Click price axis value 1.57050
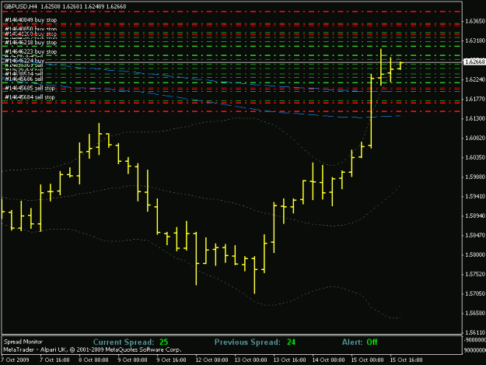This screenshot has width=486, height=365. [475, 293]
